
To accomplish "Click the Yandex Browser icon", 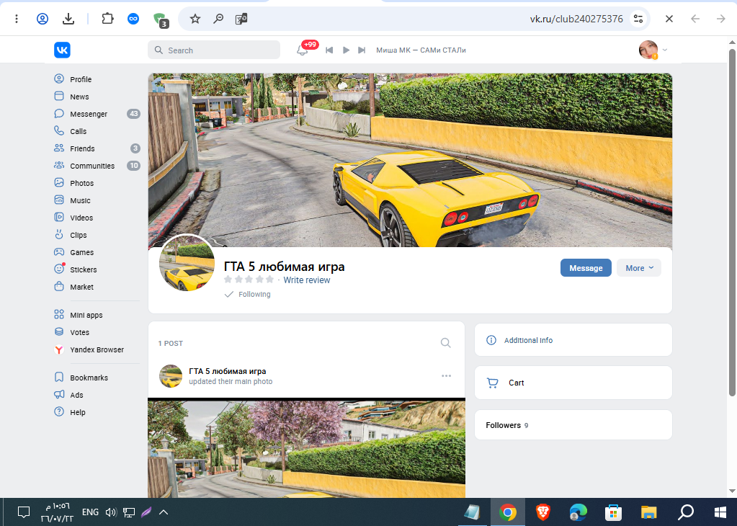I will (59, 349).
